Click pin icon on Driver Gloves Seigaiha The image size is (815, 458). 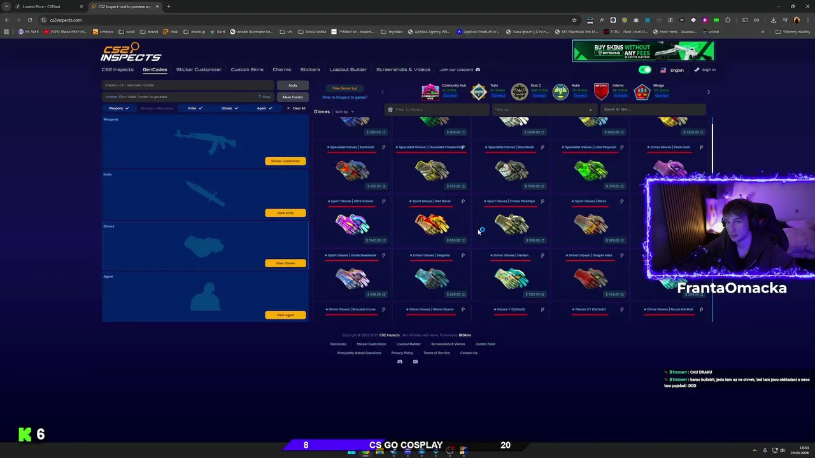click(x=463, y=255)
